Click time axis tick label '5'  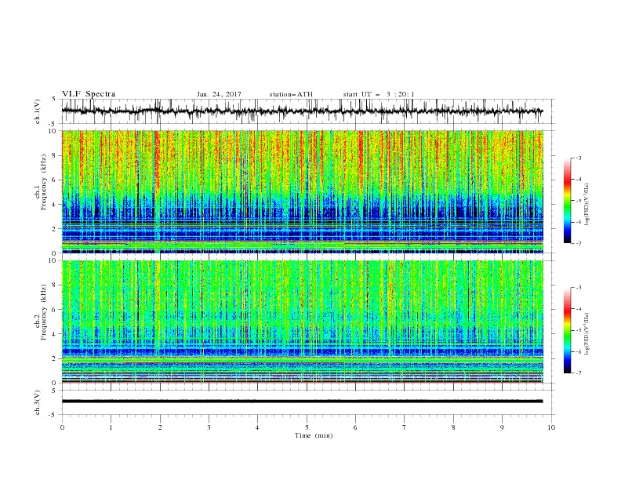(307, 427)
